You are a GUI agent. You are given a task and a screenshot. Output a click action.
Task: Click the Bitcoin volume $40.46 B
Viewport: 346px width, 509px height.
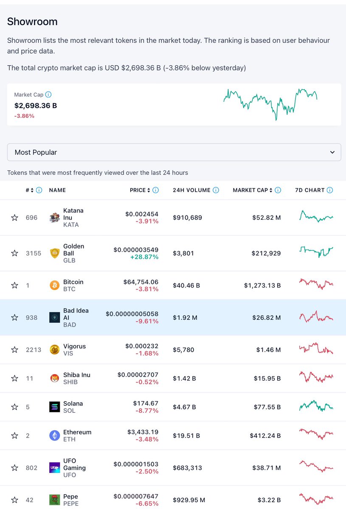[x=186, y=285]
